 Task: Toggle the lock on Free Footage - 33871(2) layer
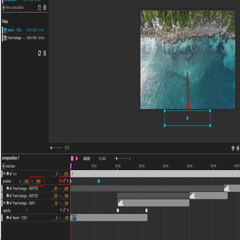[11, 196]
